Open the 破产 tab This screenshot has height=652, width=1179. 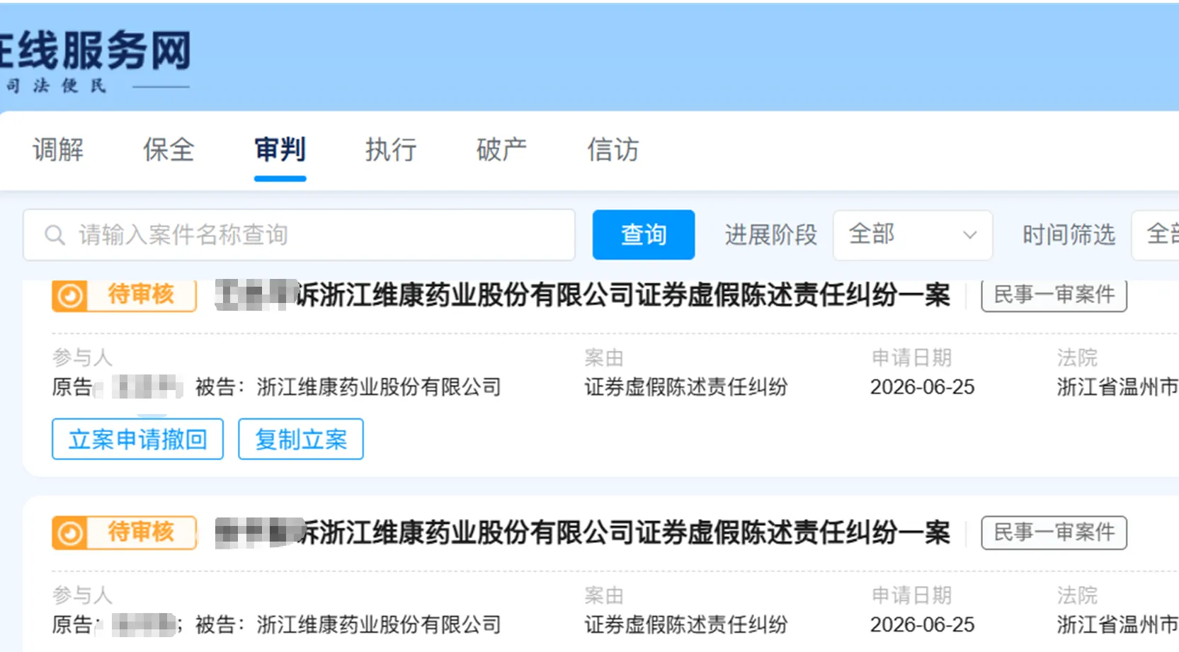[501, 150]
